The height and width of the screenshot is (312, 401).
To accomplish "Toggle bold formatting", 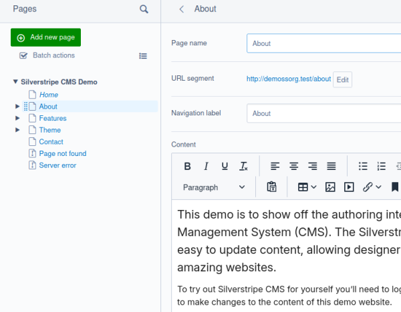I will [187, 166].
